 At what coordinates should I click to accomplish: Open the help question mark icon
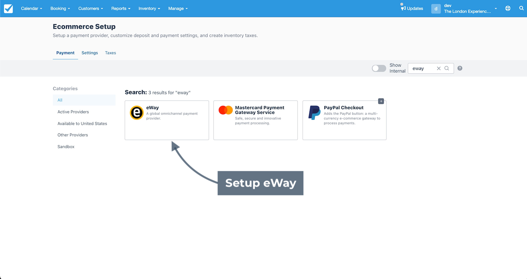[460, 68]
